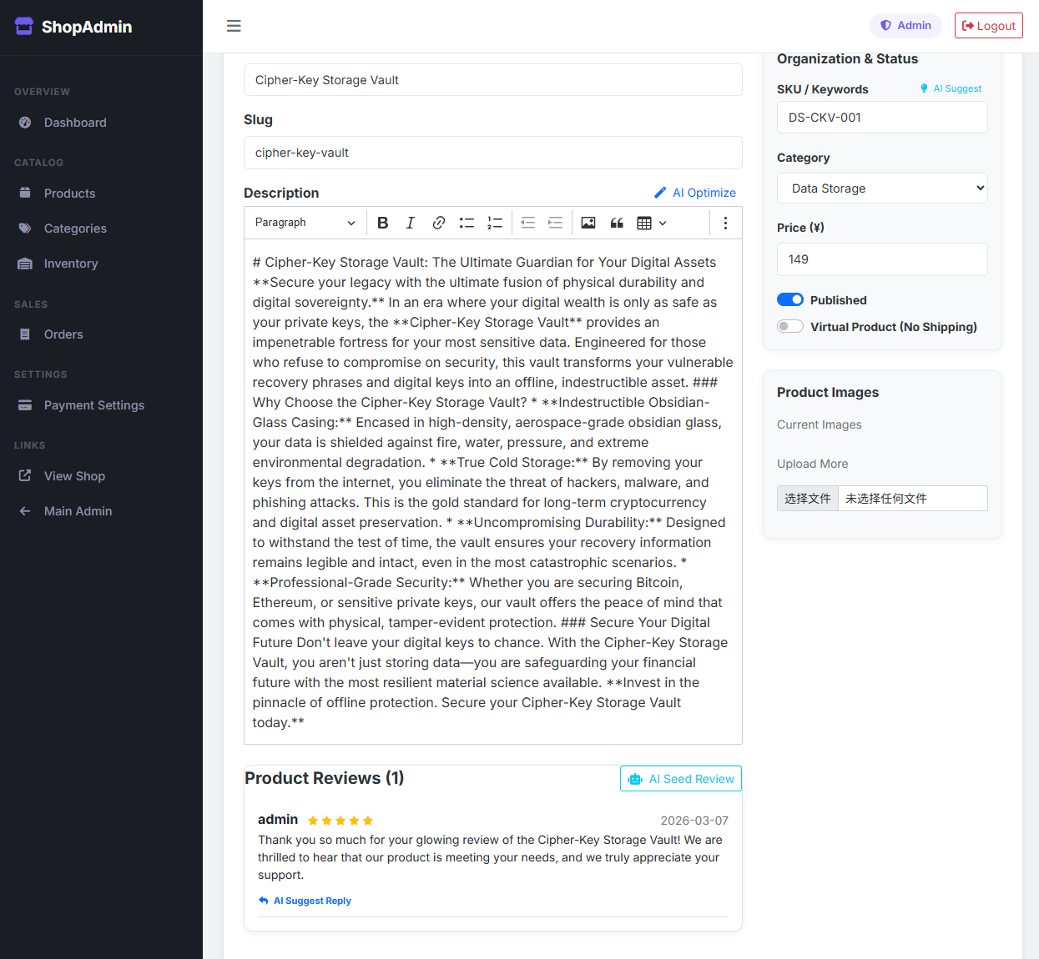The width and height of the screenshot is (1039, 959).
Task: Apply italic formatting in the editor
Action: click(411, 223)
